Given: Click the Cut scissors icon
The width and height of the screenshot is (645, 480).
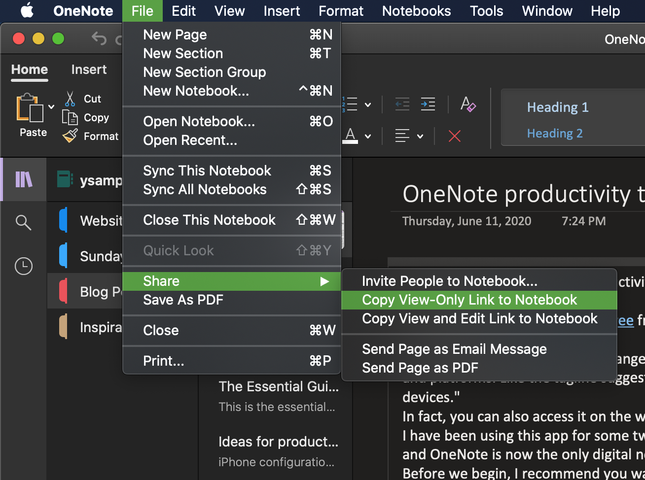Looking at the screenshot, I should (70, 99).
